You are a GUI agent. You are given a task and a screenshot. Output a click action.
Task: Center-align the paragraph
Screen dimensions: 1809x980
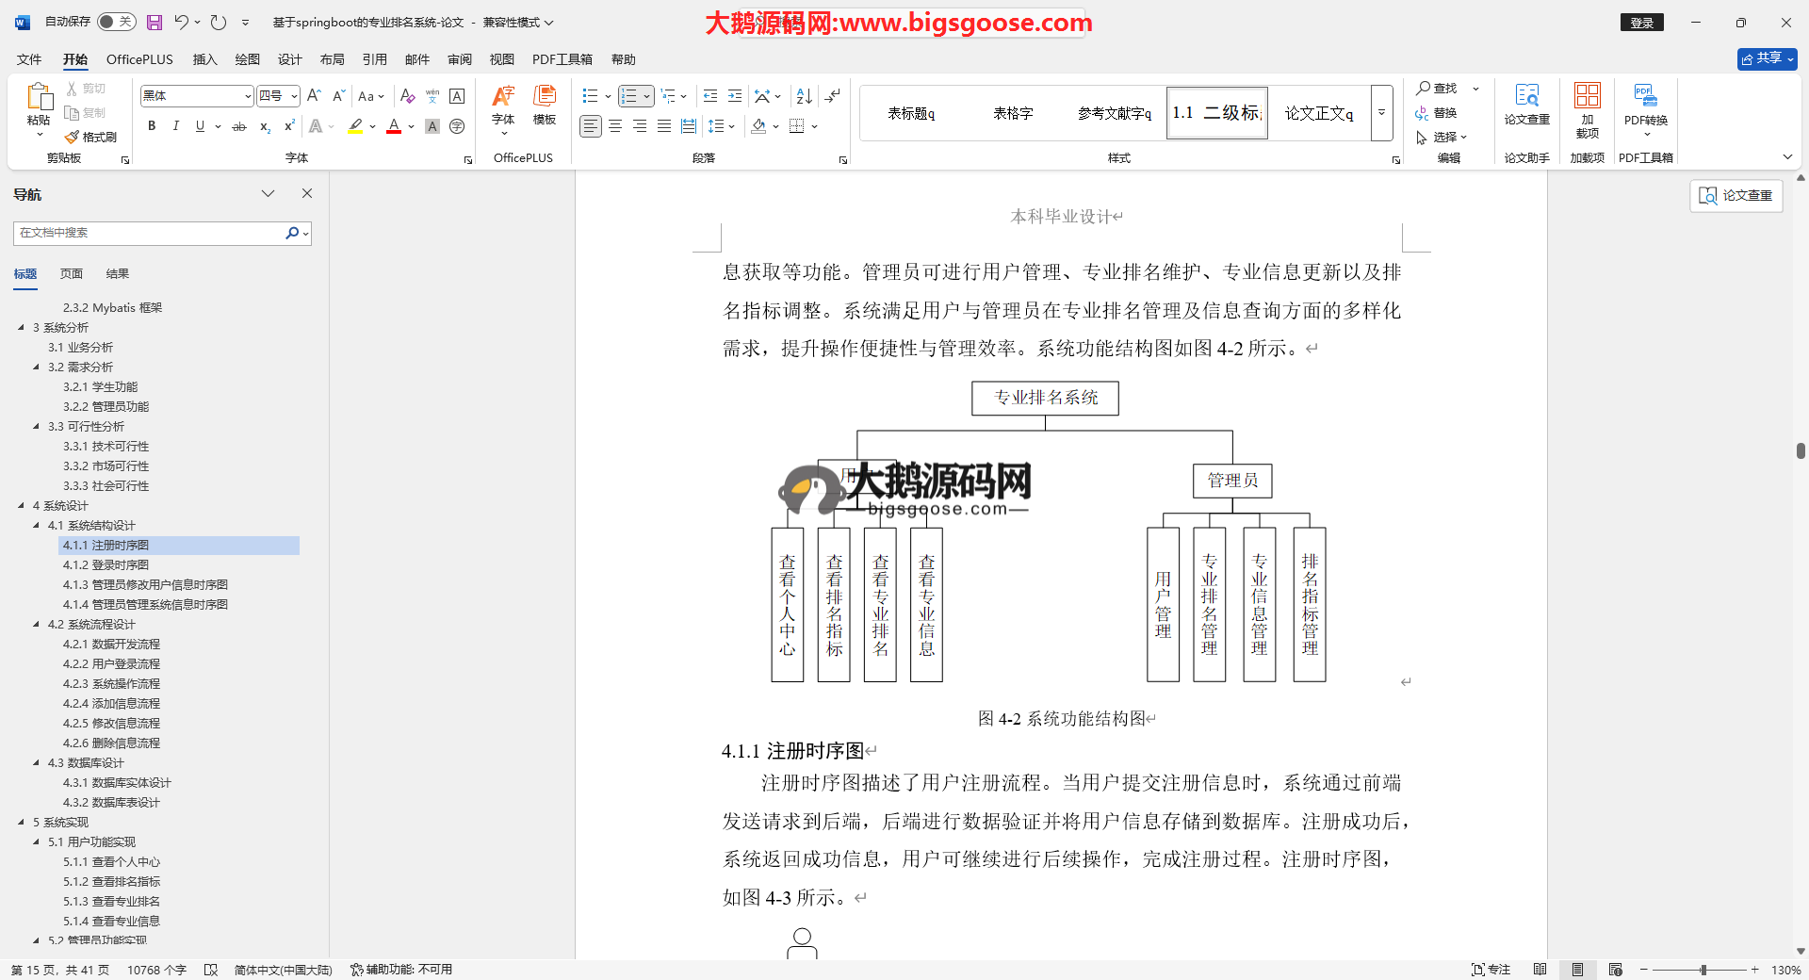pyautogui.click(x=615, y=126)
